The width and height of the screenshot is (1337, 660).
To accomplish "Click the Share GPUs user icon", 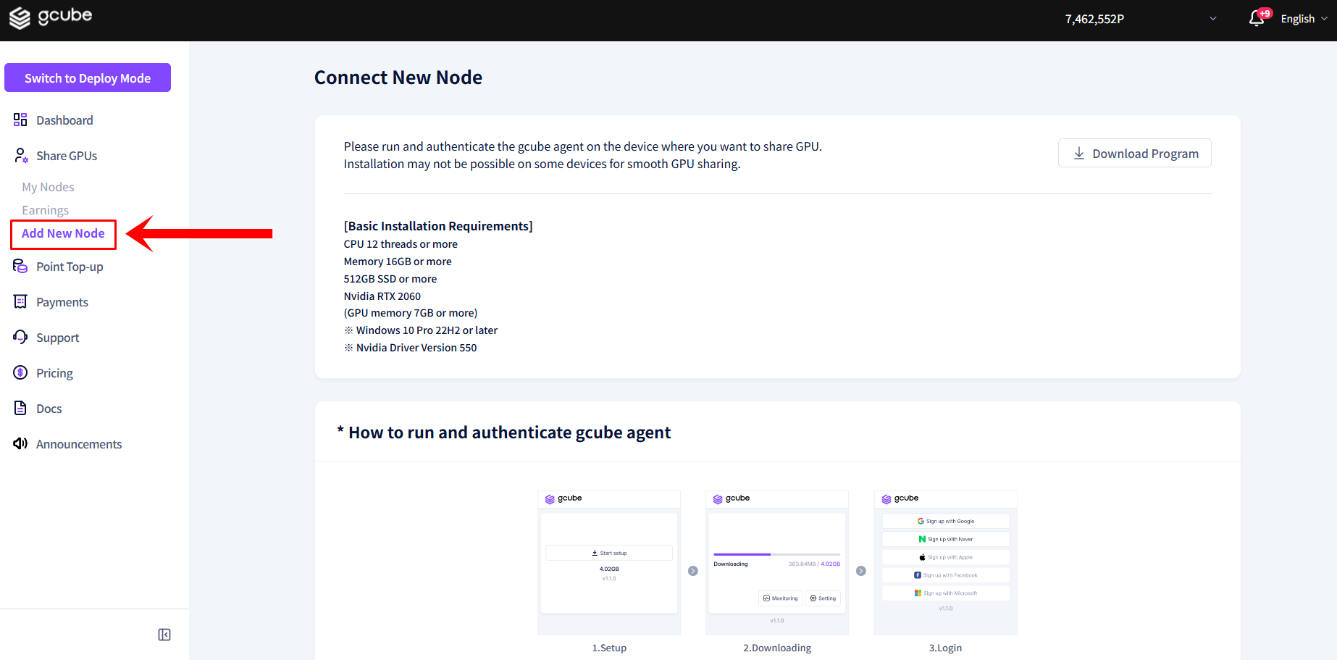I will click(x=21, y=155).
